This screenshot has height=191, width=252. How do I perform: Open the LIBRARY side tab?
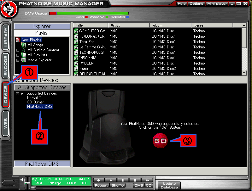[6, 37]
